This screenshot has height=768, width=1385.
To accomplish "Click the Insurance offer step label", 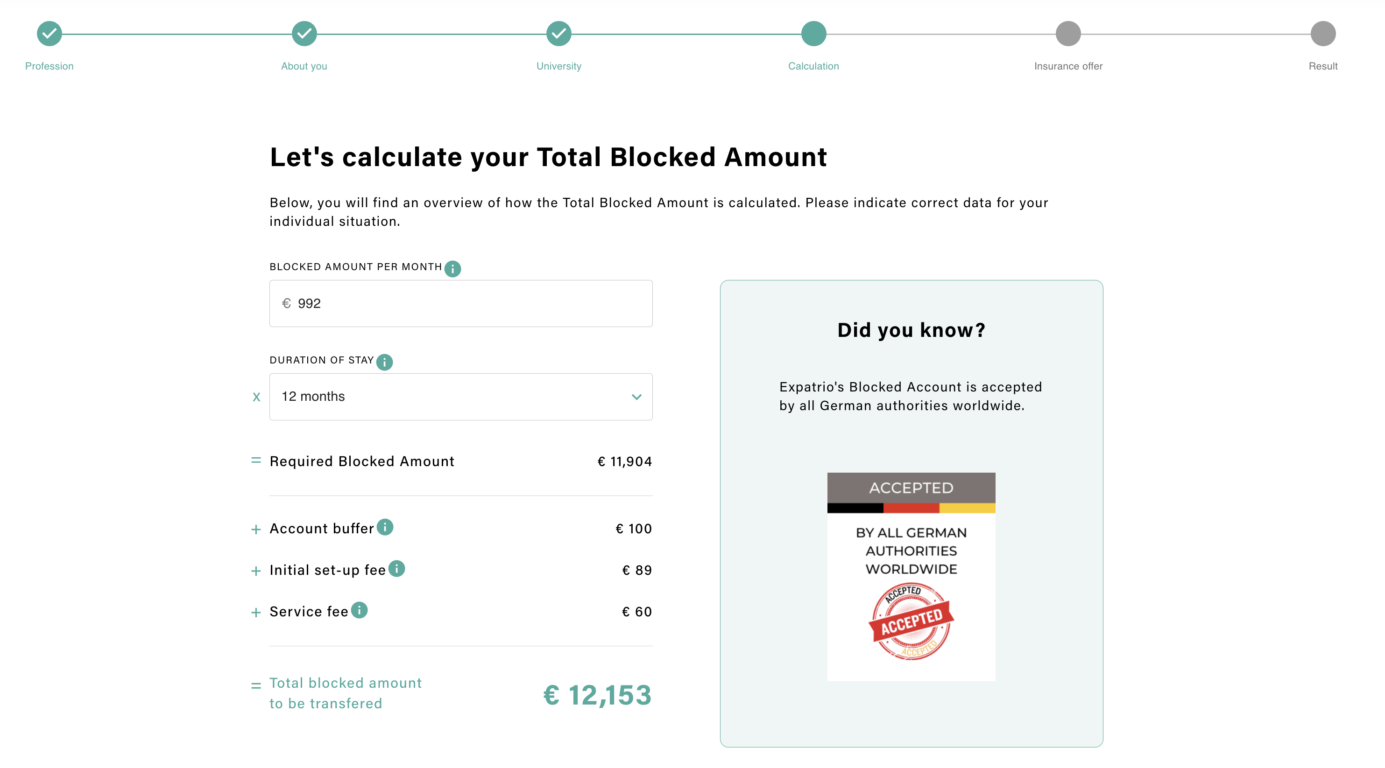I will point(1068,66).
